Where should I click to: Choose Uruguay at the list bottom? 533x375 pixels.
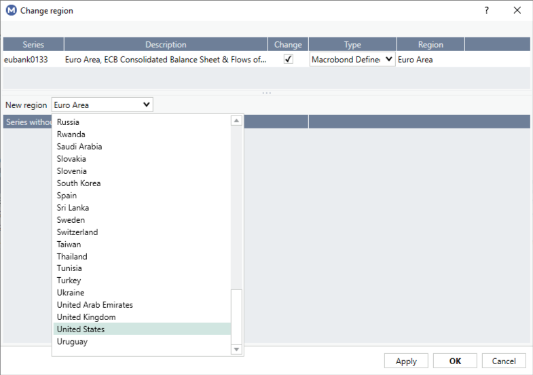pos(72,342)
